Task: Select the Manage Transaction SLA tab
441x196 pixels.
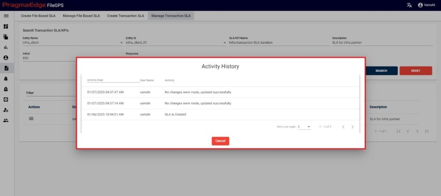Action: 171,16
